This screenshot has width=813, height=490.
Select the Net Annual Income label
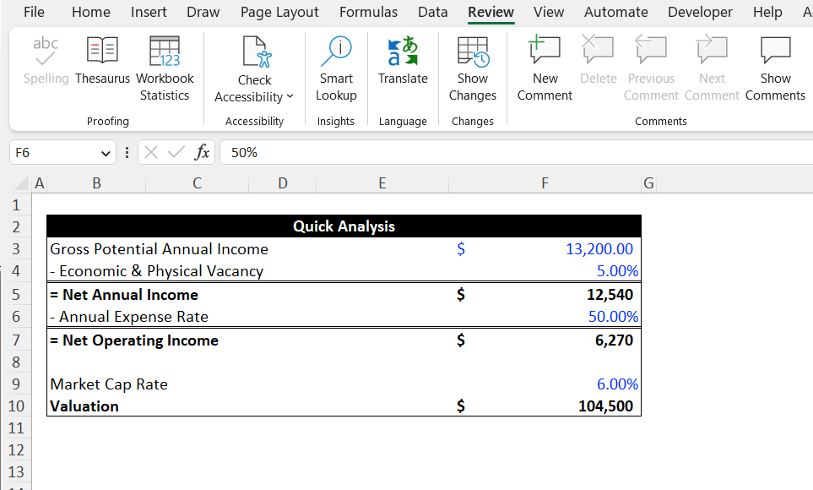124,295
